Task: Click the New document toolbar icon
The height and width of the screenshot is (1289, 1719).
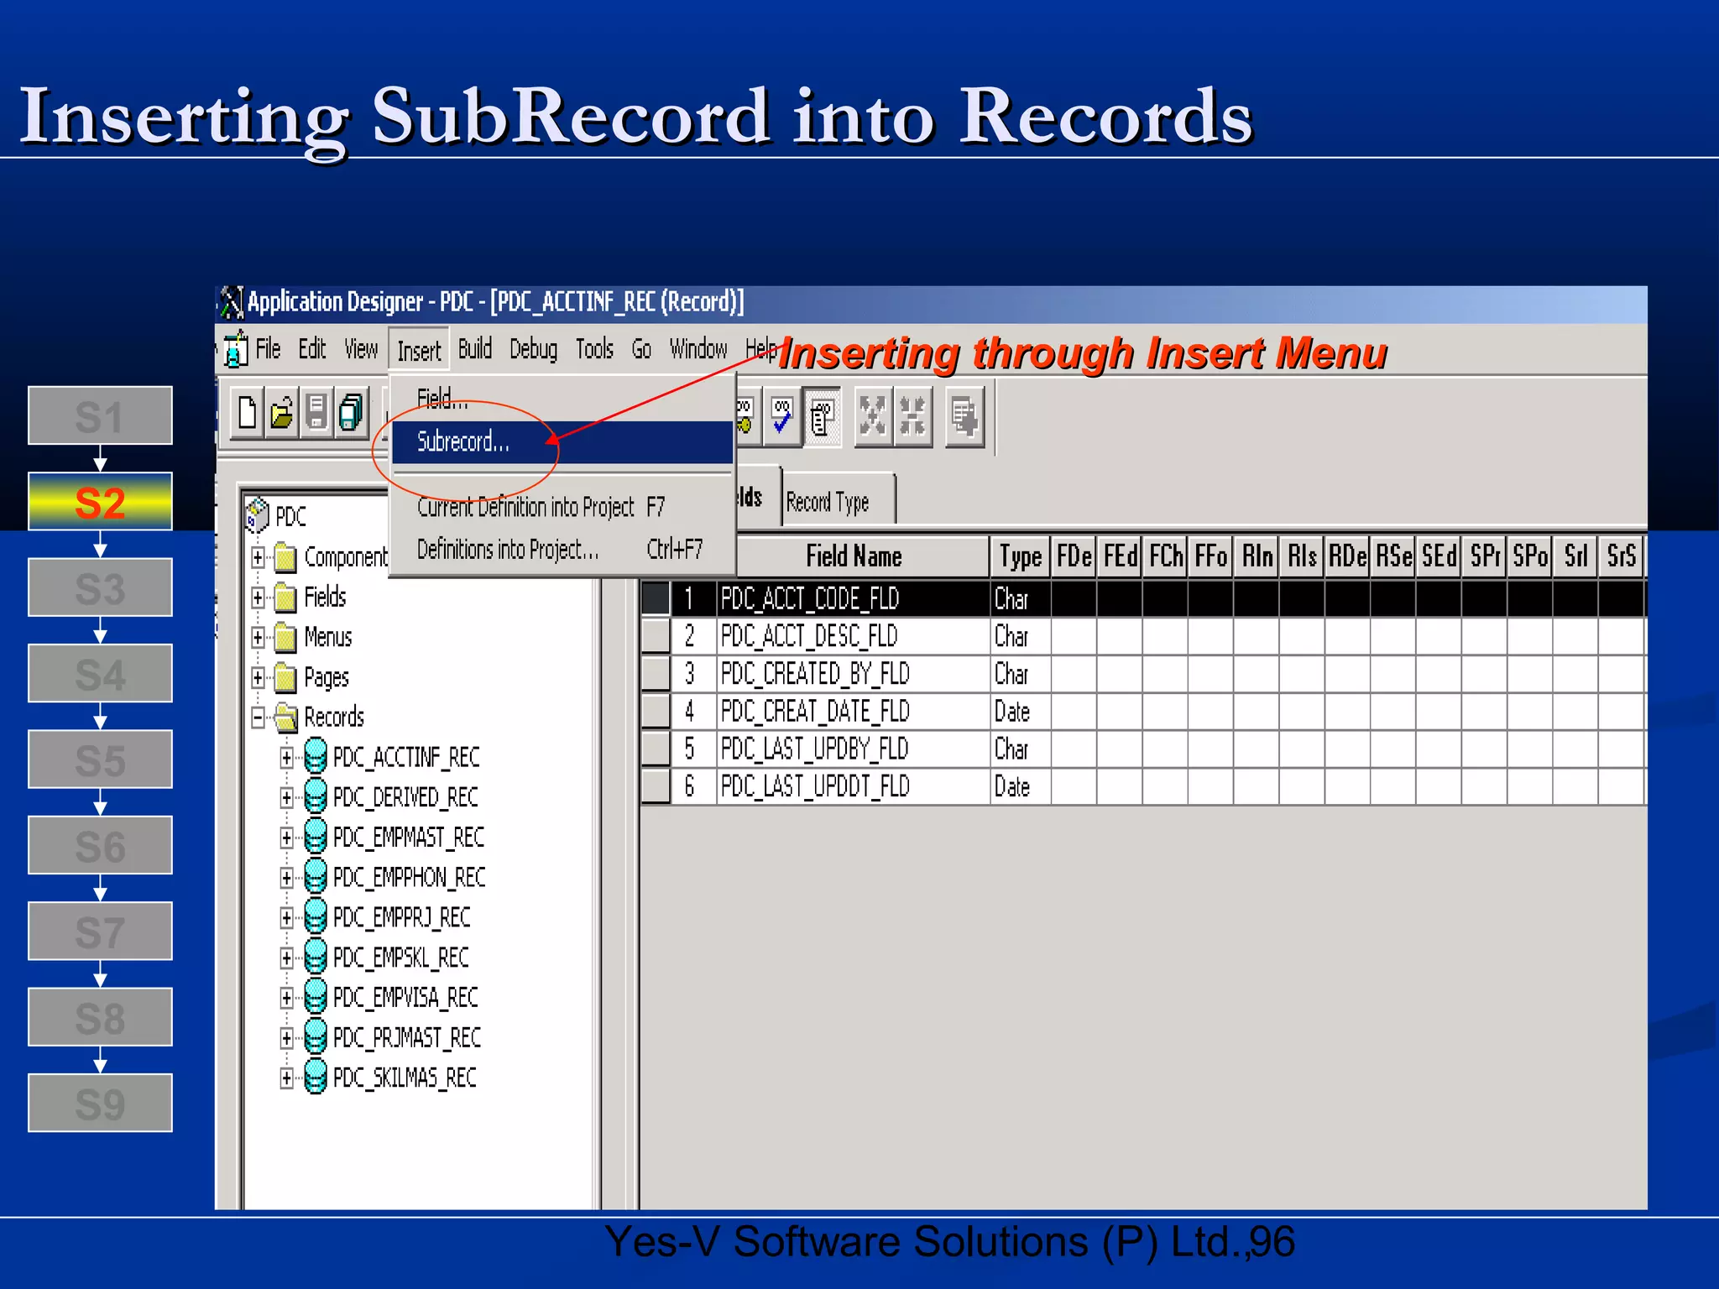Action: pyautogui.click(x=248, y=413)
